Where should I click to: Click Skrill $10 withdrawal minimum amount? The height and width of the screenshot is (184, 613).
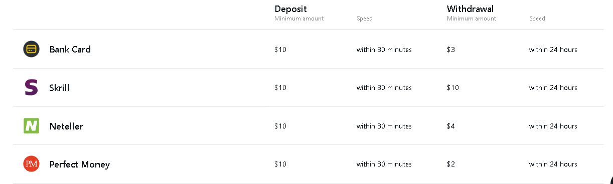tap(453, 87)
